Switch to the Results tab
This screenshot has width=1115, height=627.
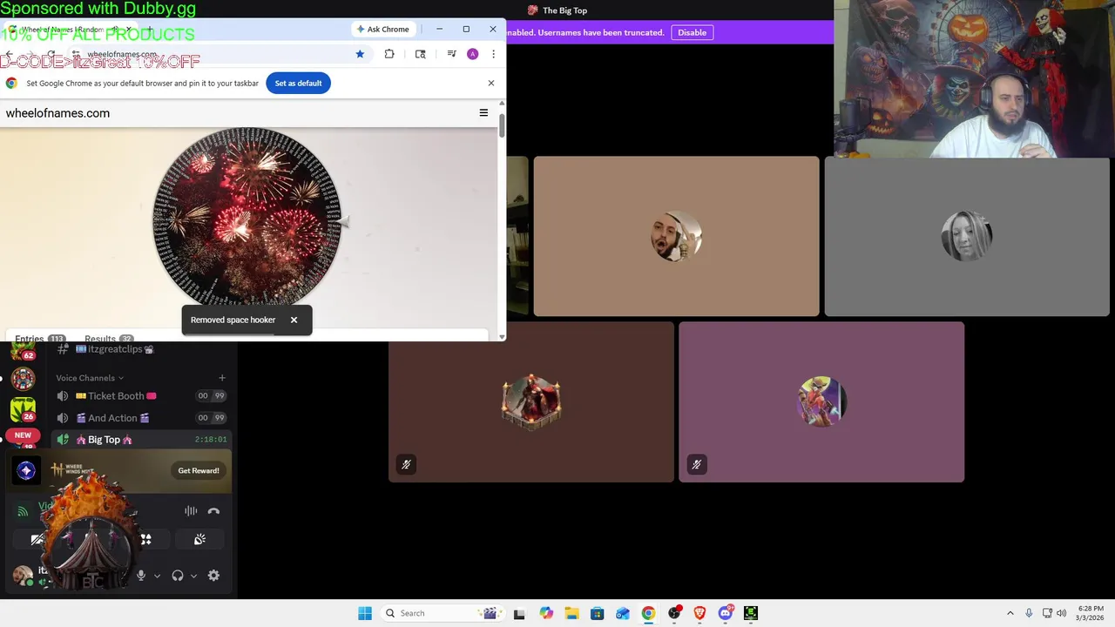(108, 339)
